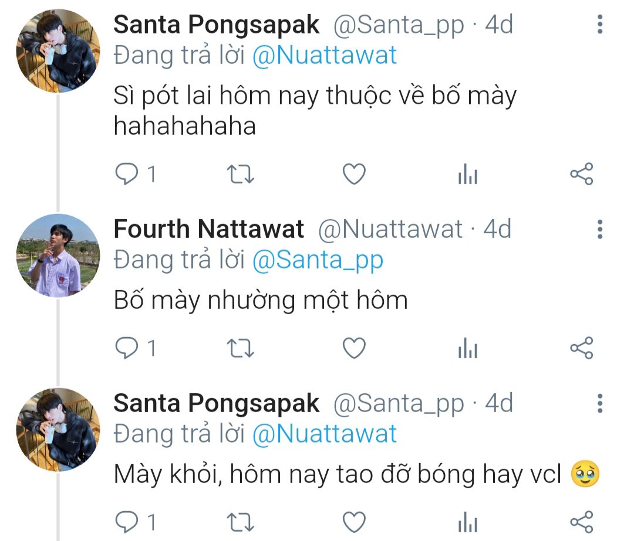This screenshot has width=634, height=541.
Task: Open Fourth Nattawat's profile picture
Action: [x=58, y=256]
